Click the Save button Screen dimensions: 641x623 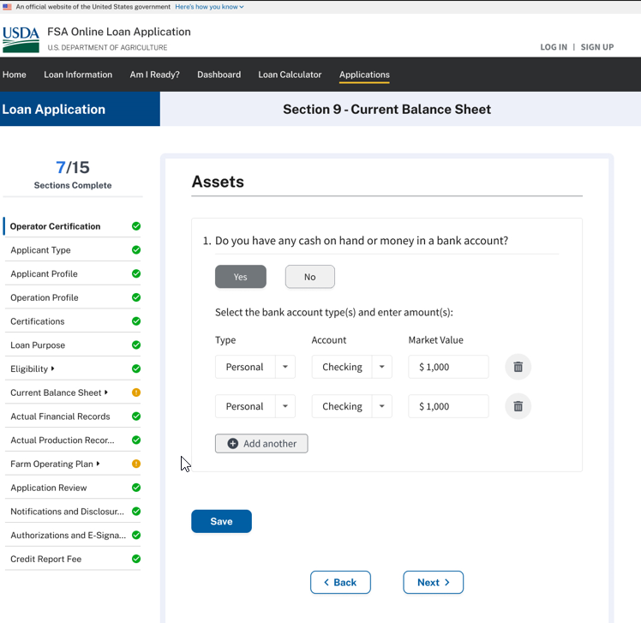(x=221, y=521)
